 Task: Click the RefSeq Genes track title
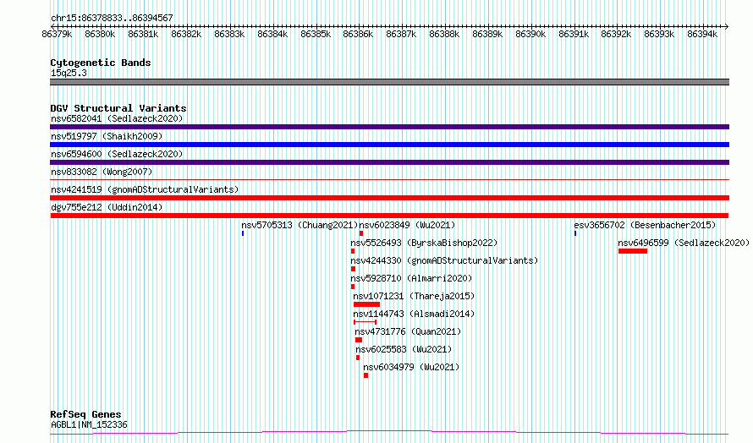85,414
